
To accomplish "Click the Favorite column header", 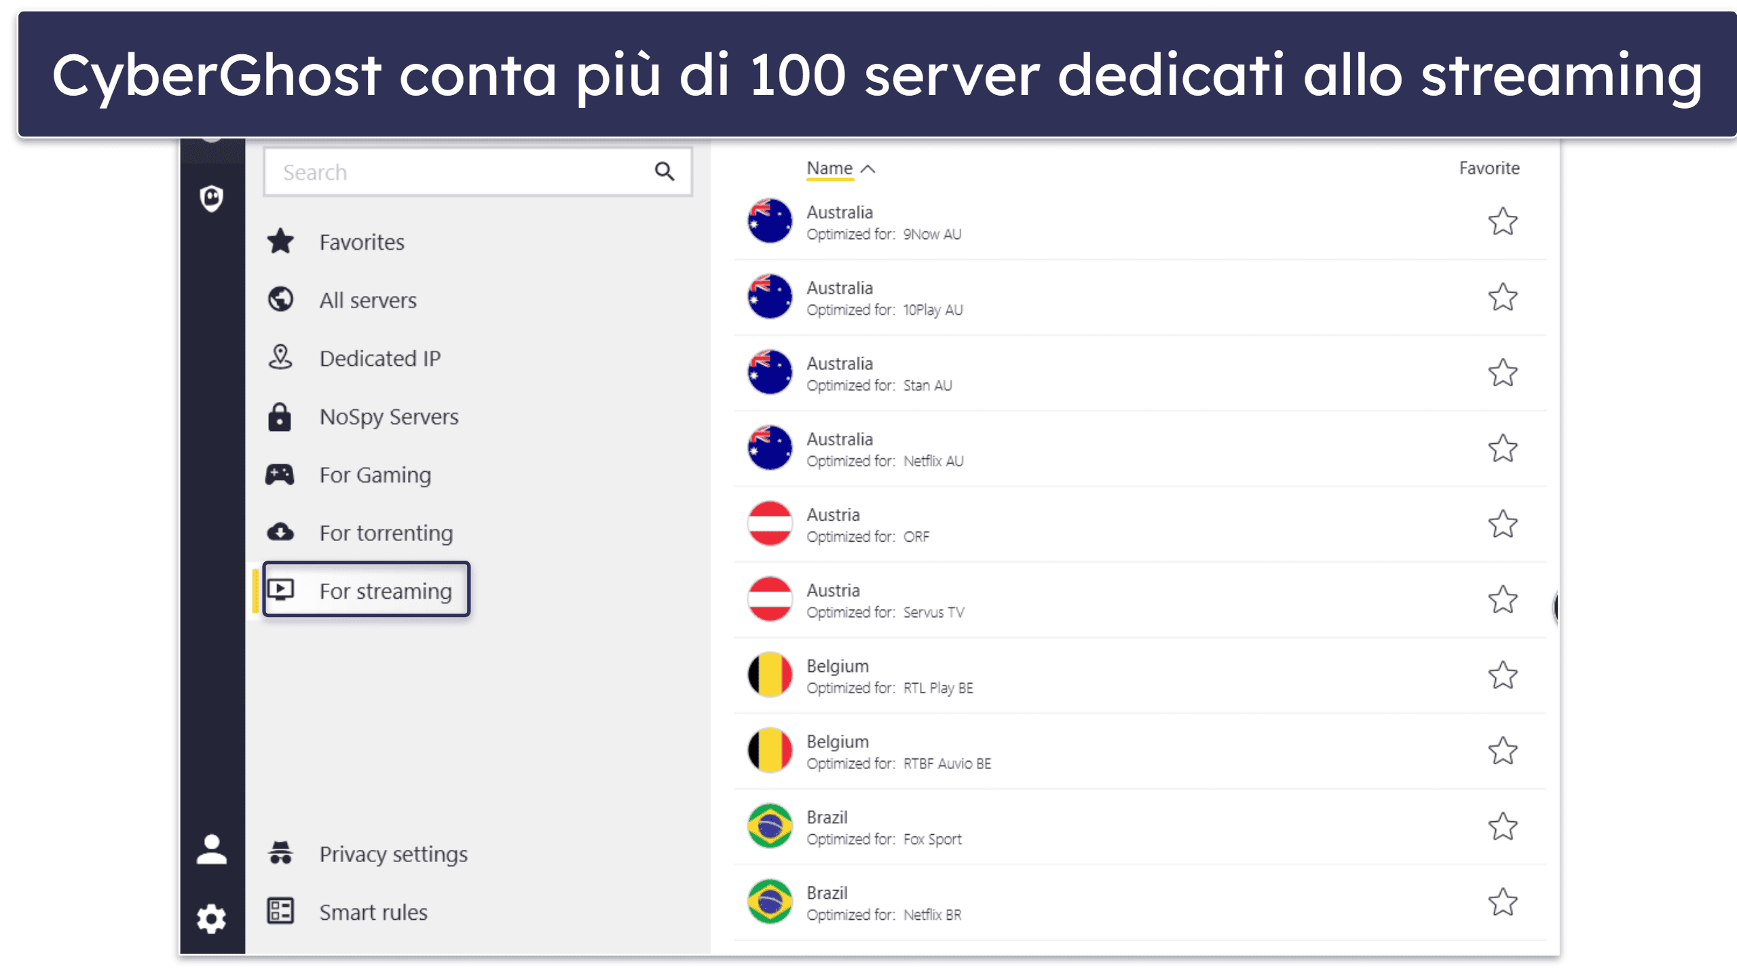I will pyautogui.click(x=1489, y=168).
